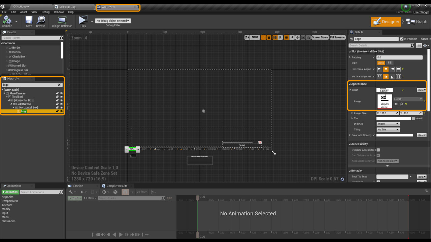Toggle Tint Inherit checkbox
This screenshot has height=242, width=431.
pos(413,118)
